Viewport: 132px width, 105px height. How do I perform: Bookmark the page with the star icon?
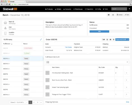(x=128, y=4)
